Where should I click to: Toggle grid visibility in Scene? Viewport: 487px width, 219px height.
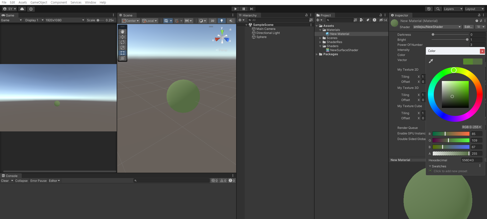click(166, 21)
